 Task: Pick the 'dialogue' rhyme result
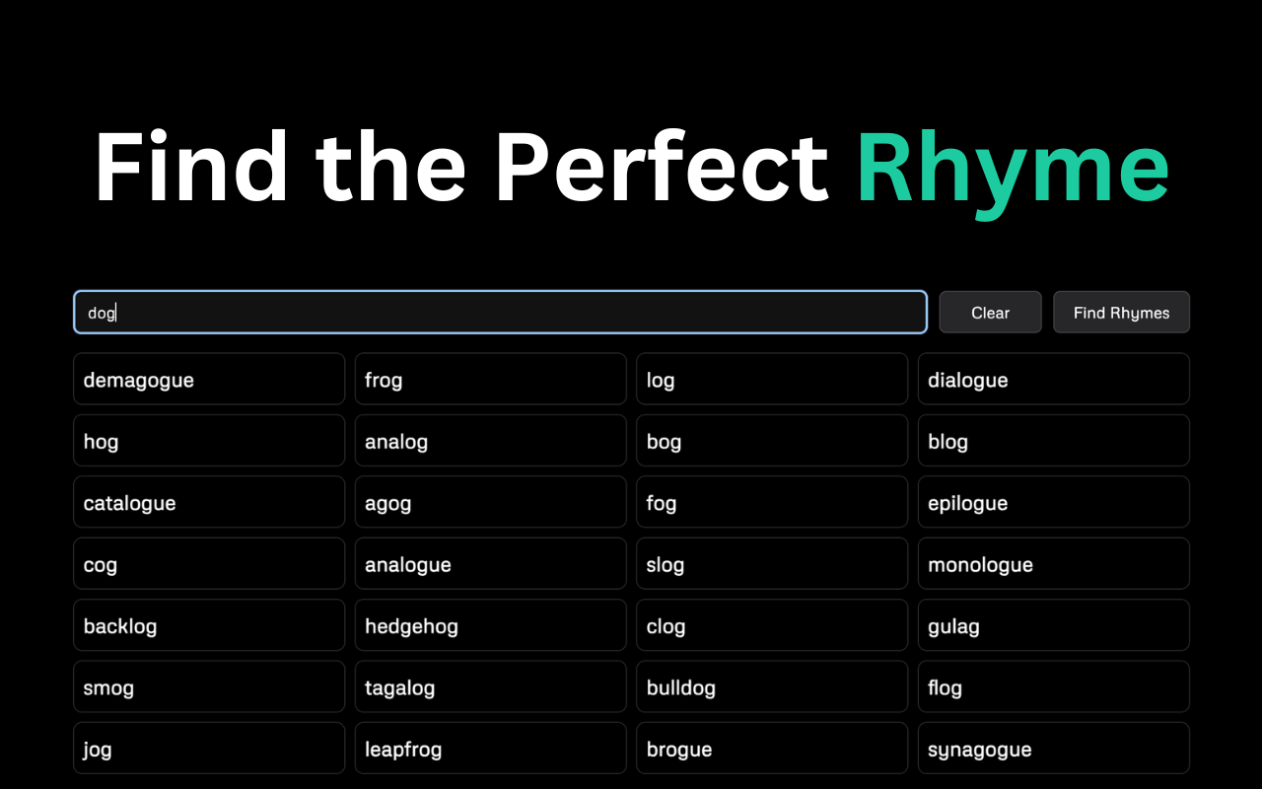[1053, 380]
